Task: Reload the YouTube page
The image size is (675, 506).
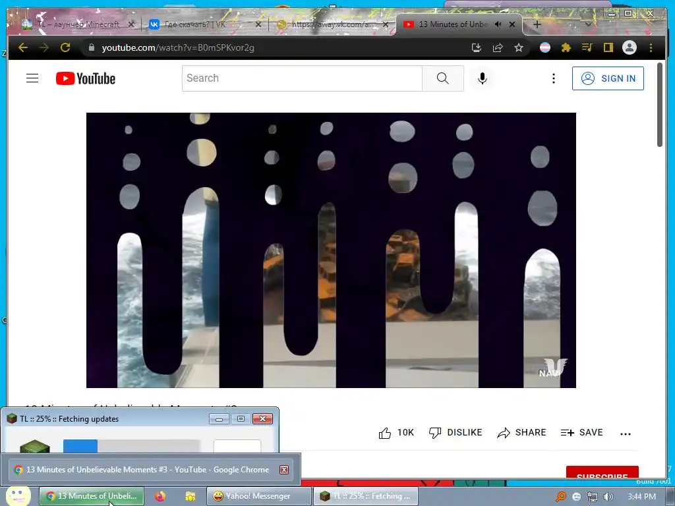Action: (x=65, y=47)
